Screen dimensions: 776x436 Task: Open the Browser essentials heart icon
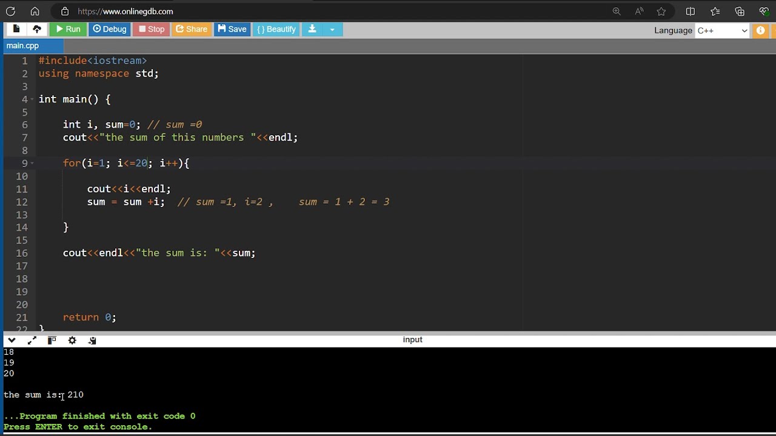tap(764, 12)
